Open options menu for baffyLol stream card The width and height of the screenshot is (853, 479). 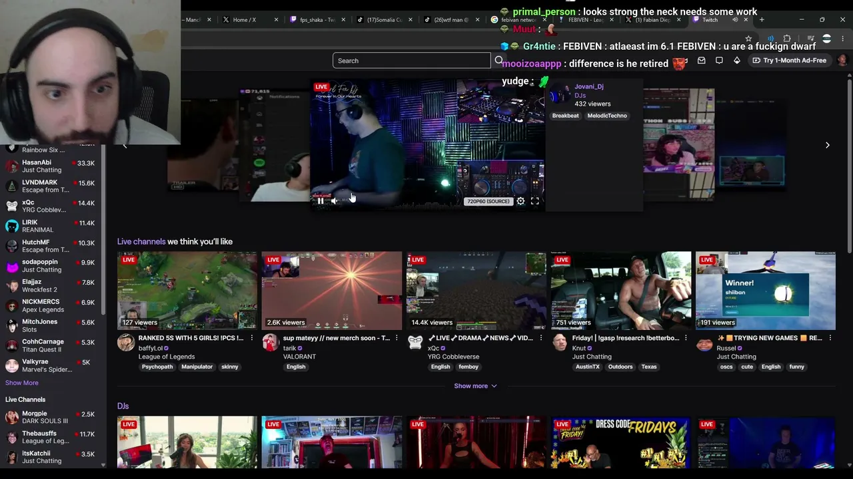click(x=251, y=338)
